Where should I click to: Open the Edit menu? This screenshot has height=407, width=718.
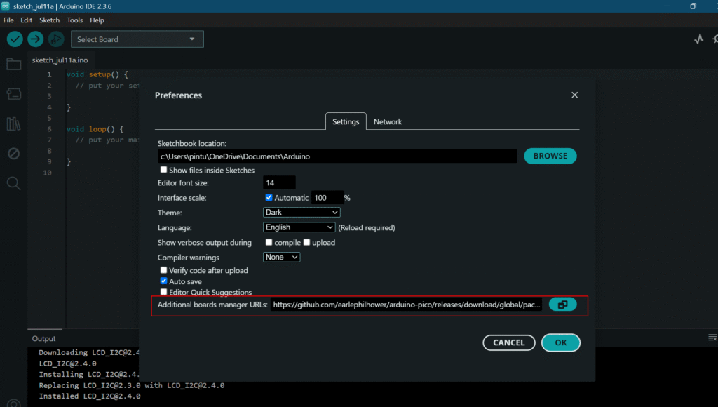click(x=26, y=20)
